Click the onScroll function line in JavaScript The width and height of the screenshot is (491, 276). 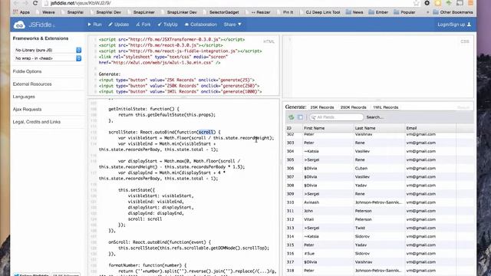[x=160, y=242]
